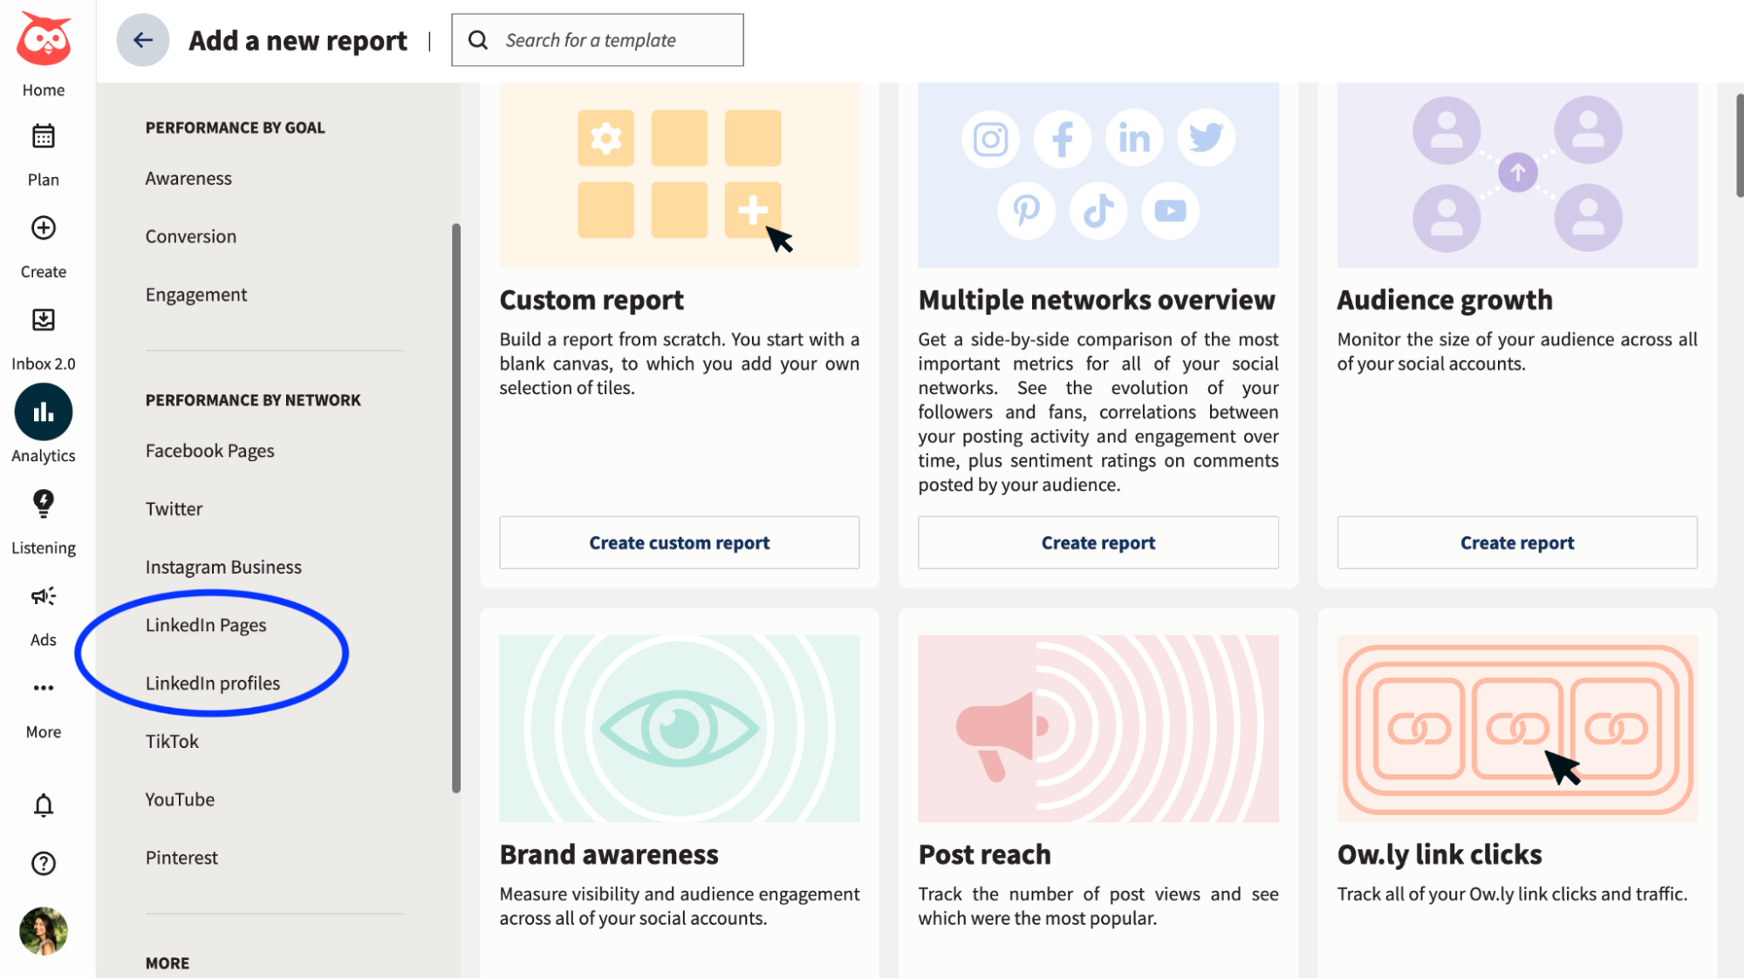Select the Listening lightning icon
Viewport: 1744px width, 979px height.
[42, 506]
